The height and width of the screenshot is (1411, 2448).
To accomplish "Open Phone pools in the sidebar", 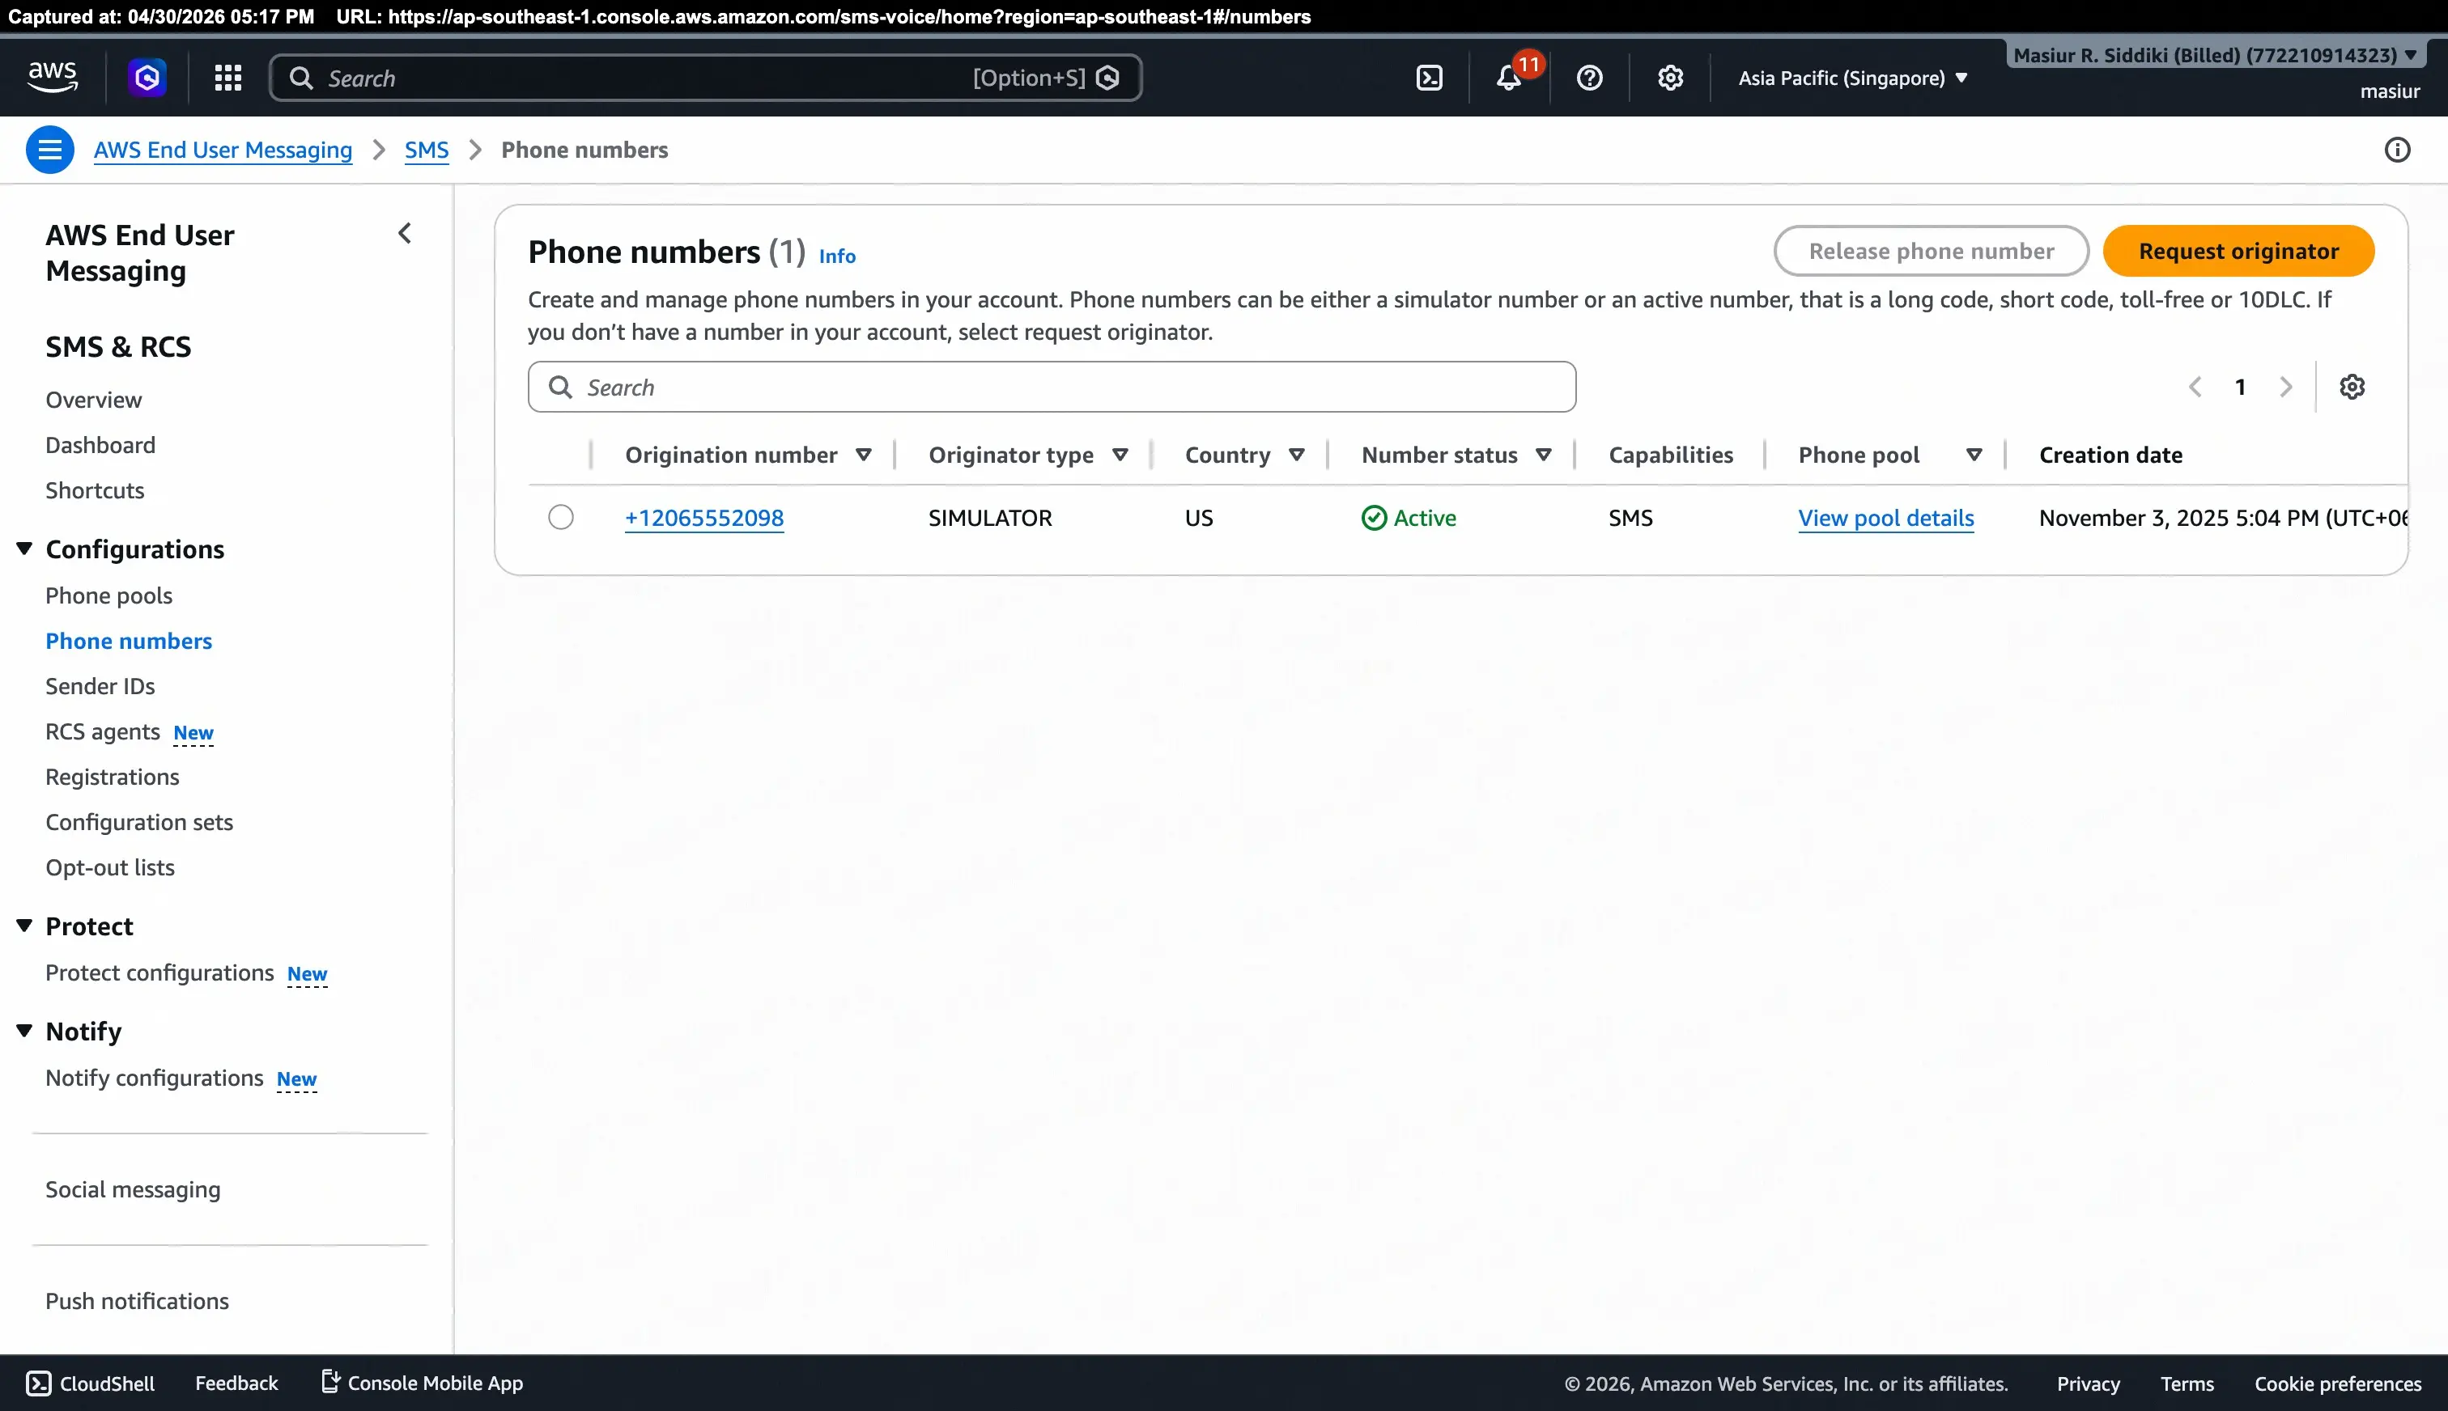I will point(108,595).
